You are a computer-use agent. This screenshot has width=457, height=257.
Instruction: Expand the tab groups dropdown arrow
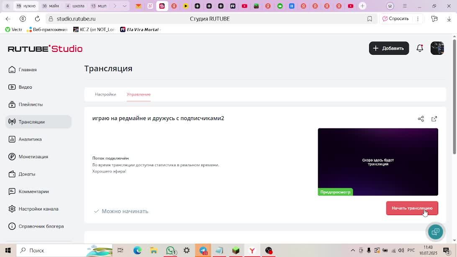tap(125, 6)
